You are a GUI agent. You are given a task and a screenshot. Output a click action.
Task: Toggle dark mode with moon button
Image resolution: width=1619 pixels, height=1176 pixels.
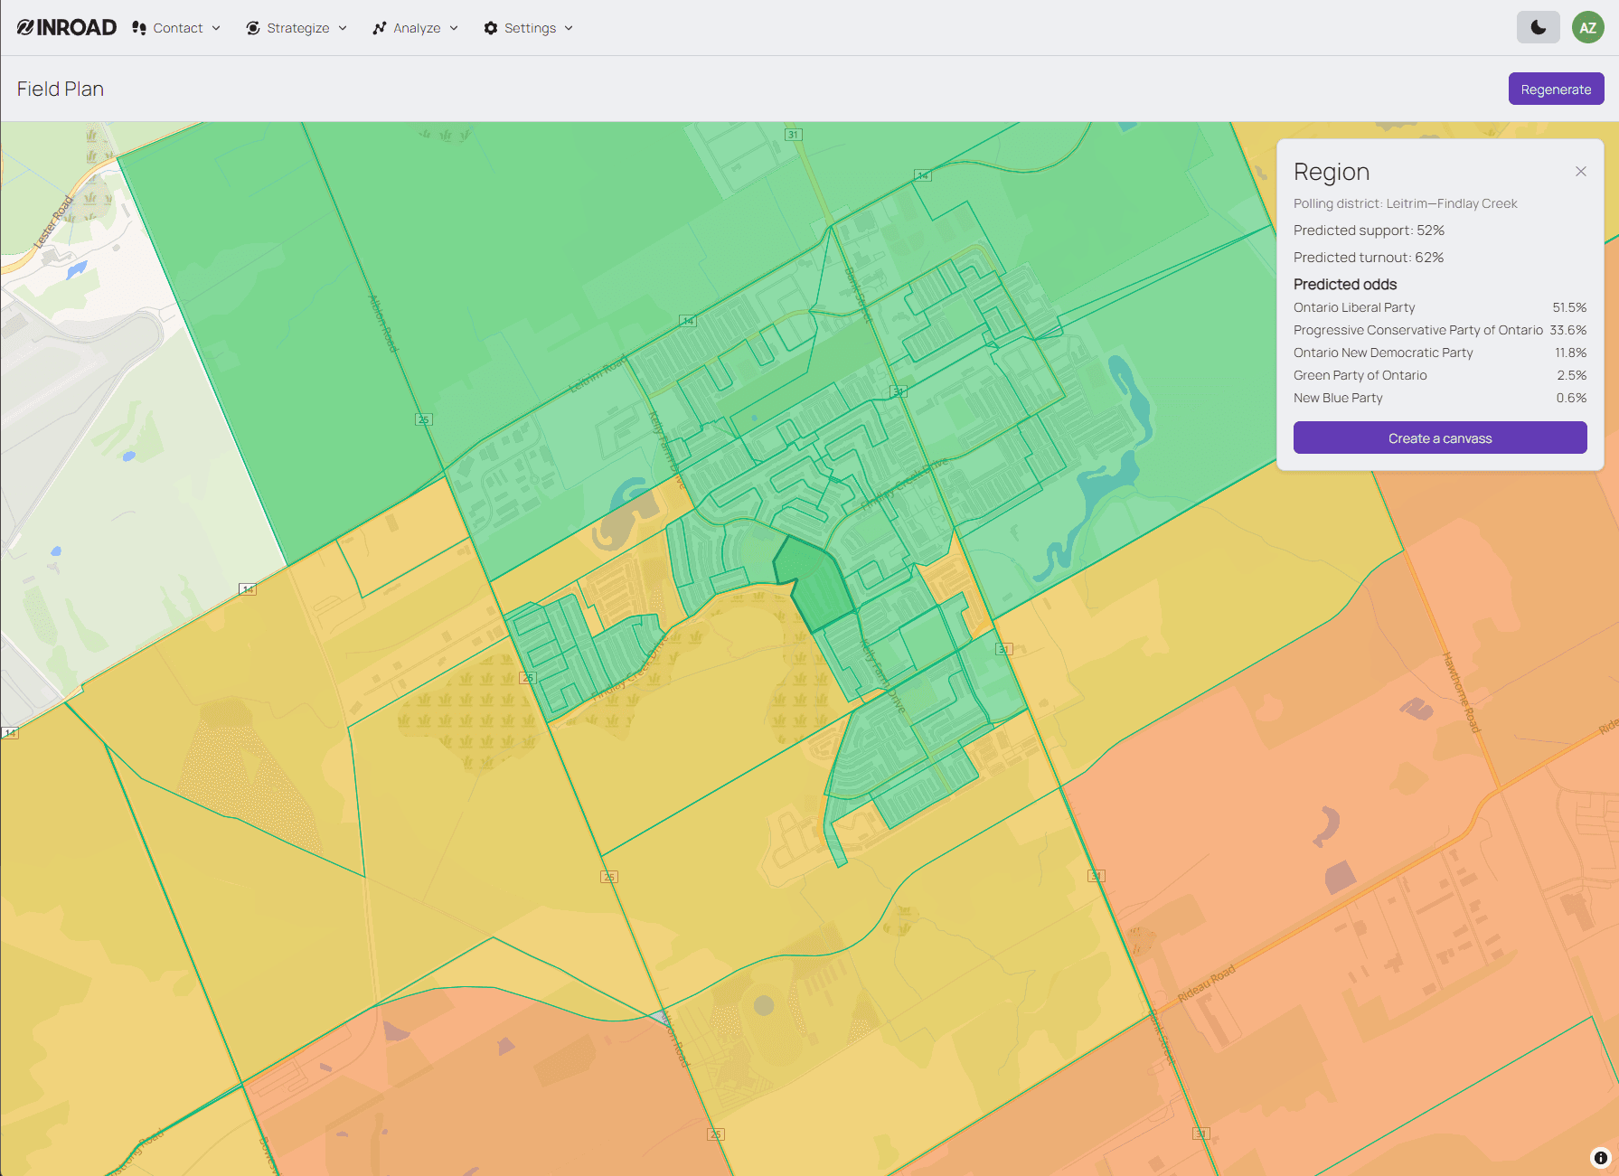click(1539, 27)
